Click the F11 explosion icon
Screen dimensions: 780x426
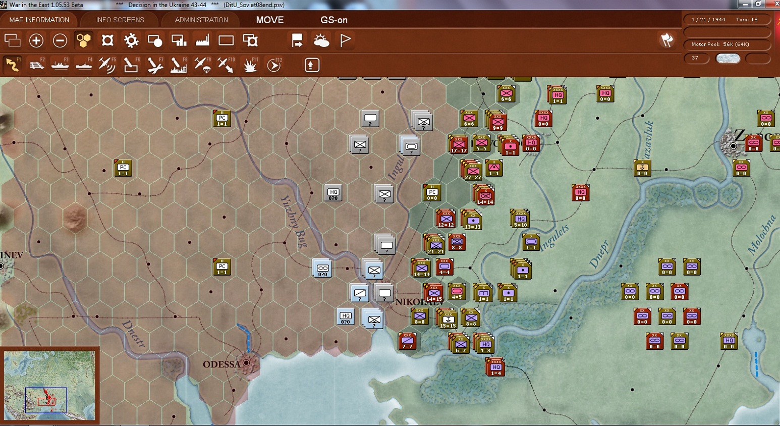point(250,65)
